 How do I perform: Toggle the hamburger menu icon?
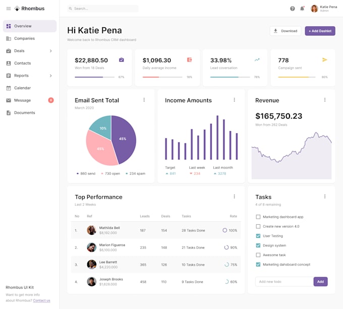[x=8, y=9]
